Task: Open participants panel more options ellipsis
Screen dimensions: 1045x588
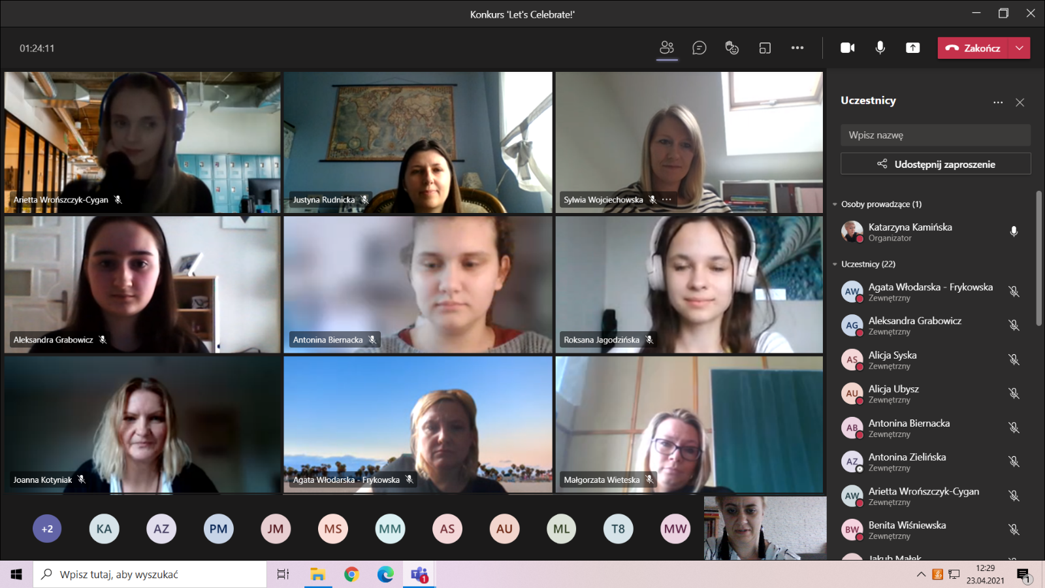Action: 998,102
